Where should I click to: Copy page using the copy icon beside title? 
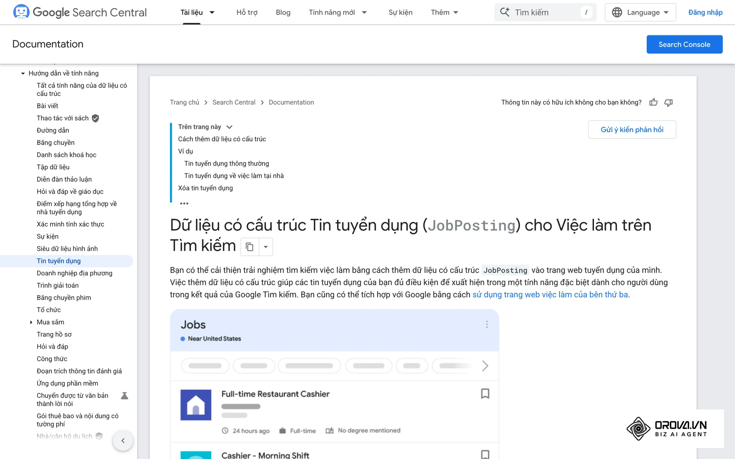coord(249,247)
